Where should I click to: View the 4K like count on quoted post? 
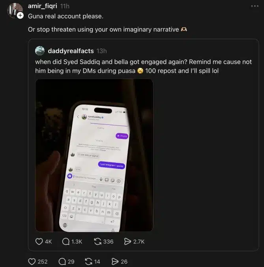[49, 241]
